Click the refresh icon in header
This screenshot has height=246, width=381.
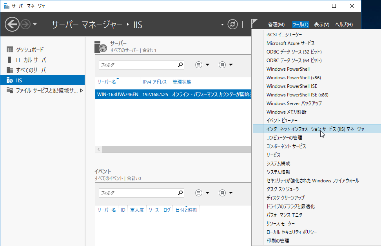coord(233,24)
